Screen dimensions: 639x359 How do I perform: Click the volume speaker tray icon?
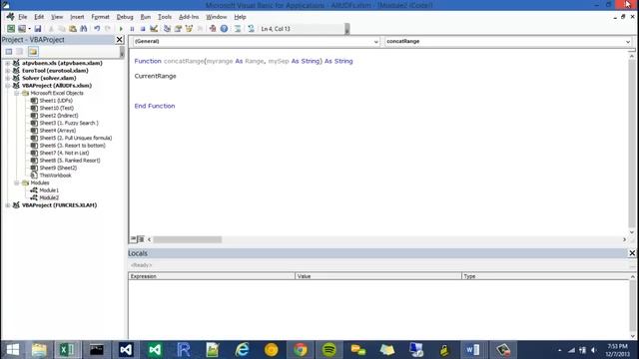pyautogui.click(x=594, y=350)
